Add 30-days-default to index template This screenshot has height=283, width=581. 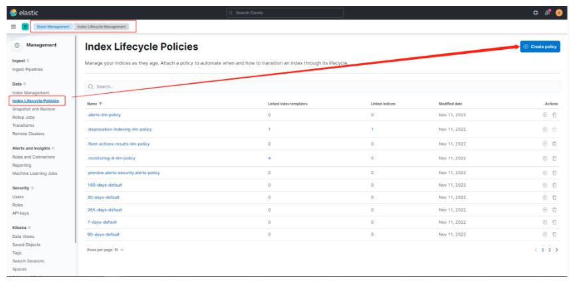click(544, 197)
